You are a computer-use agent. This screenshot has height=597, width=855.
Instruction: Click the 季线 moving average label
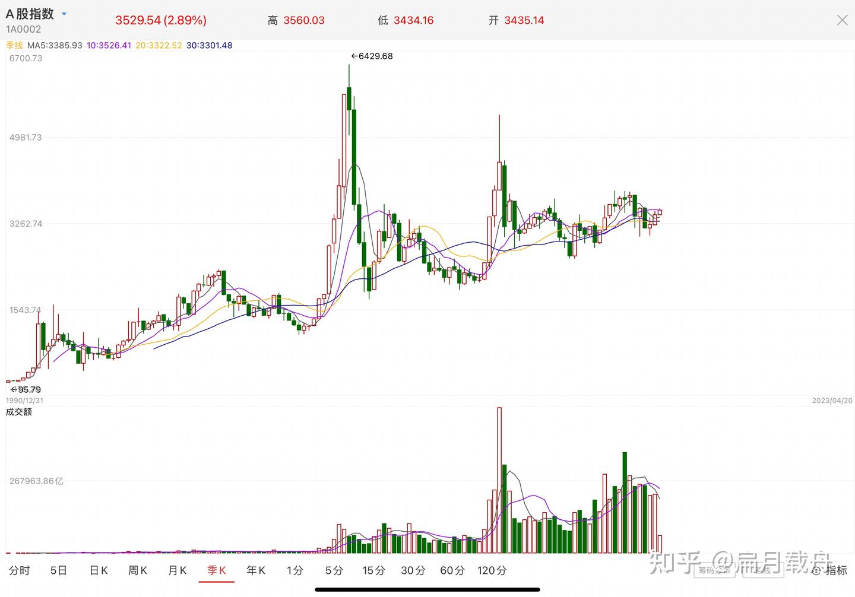14,45
